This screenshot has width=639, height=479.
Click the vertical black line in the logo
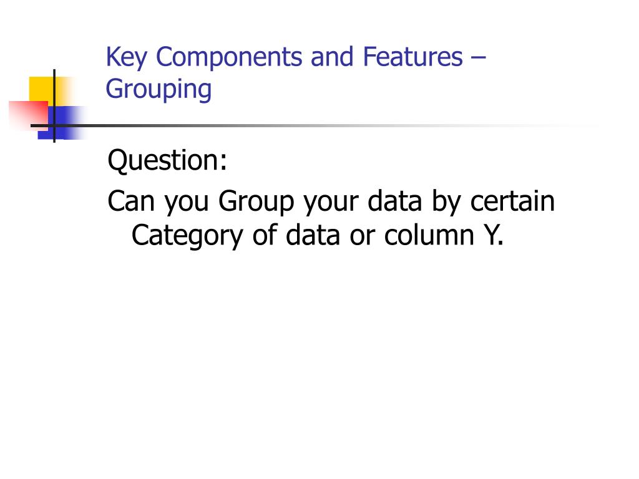[x=54, y=106]
